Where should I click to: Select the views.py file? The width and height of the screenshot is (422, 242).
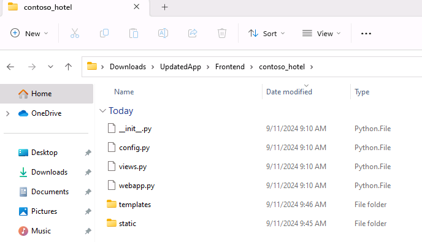pyautogui.click(x=132, y=167)
